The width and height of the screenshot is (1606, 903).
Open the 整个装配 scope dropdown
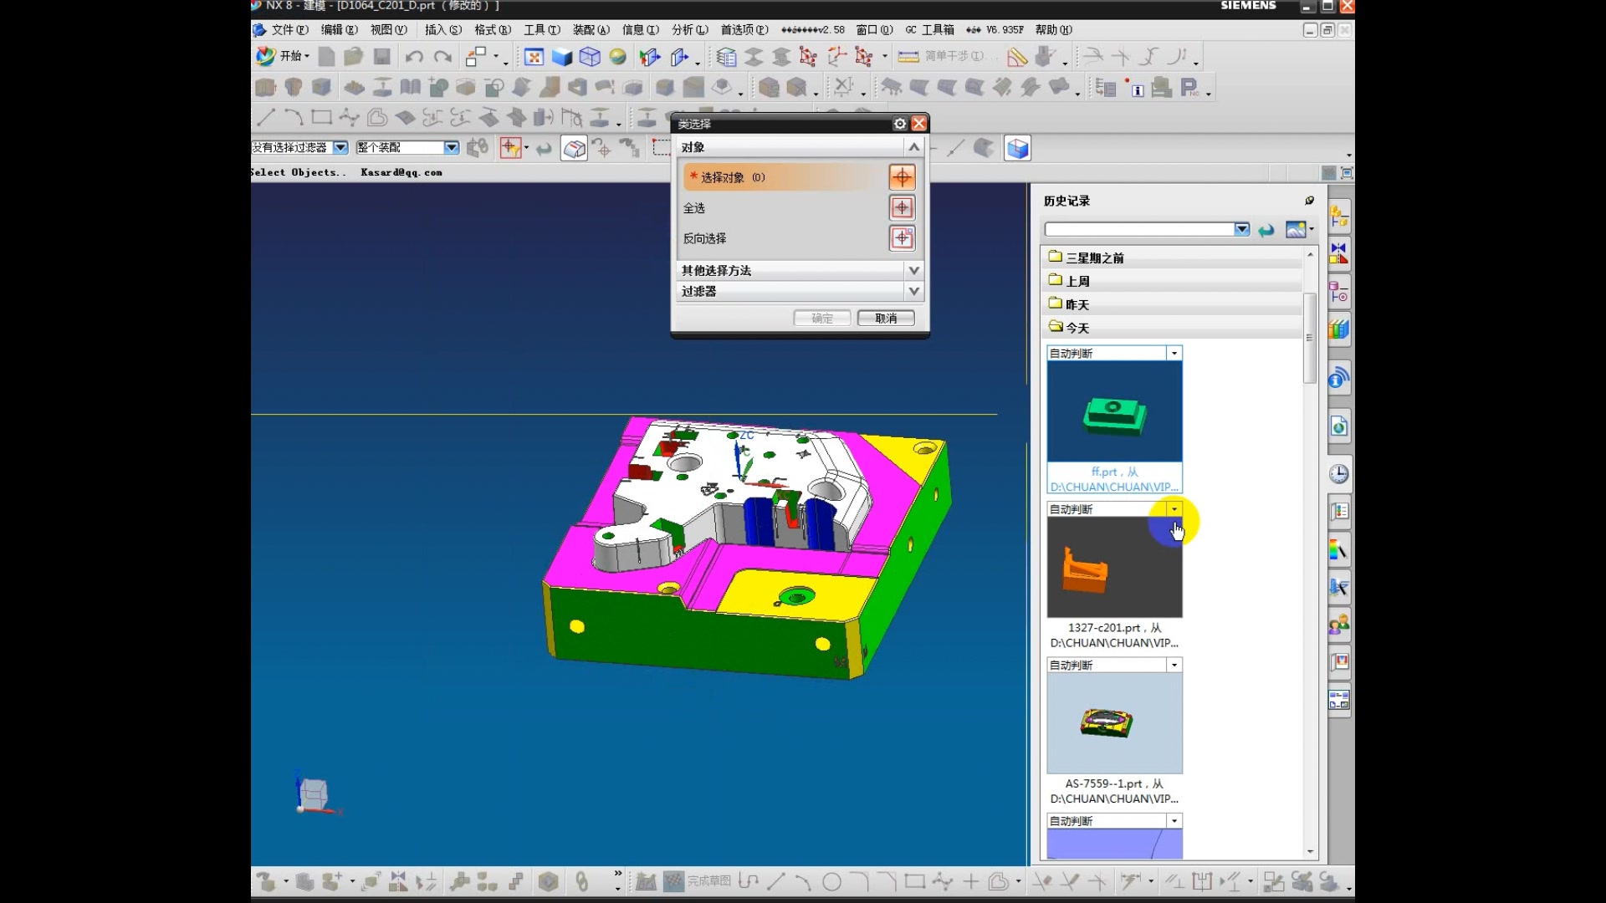tap(452, 148)
